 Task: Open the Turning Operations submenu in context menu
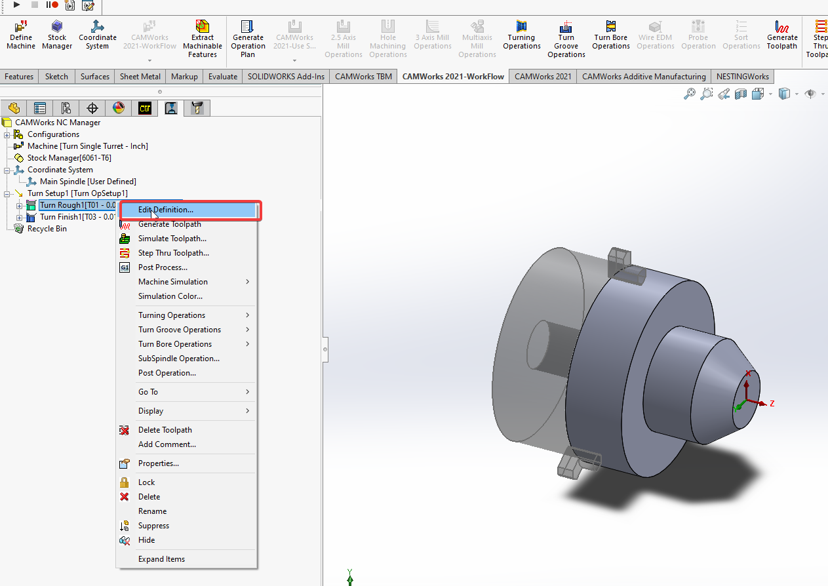(186, 315)
